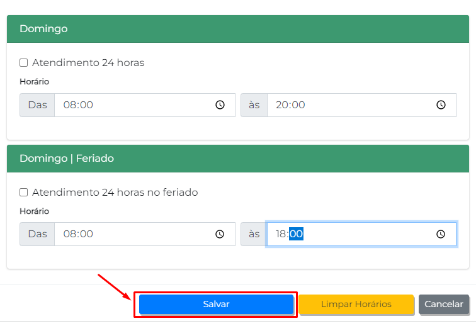Click clock icon in Domingo start time
The image size is (476, 326).
tap(220, 105)
